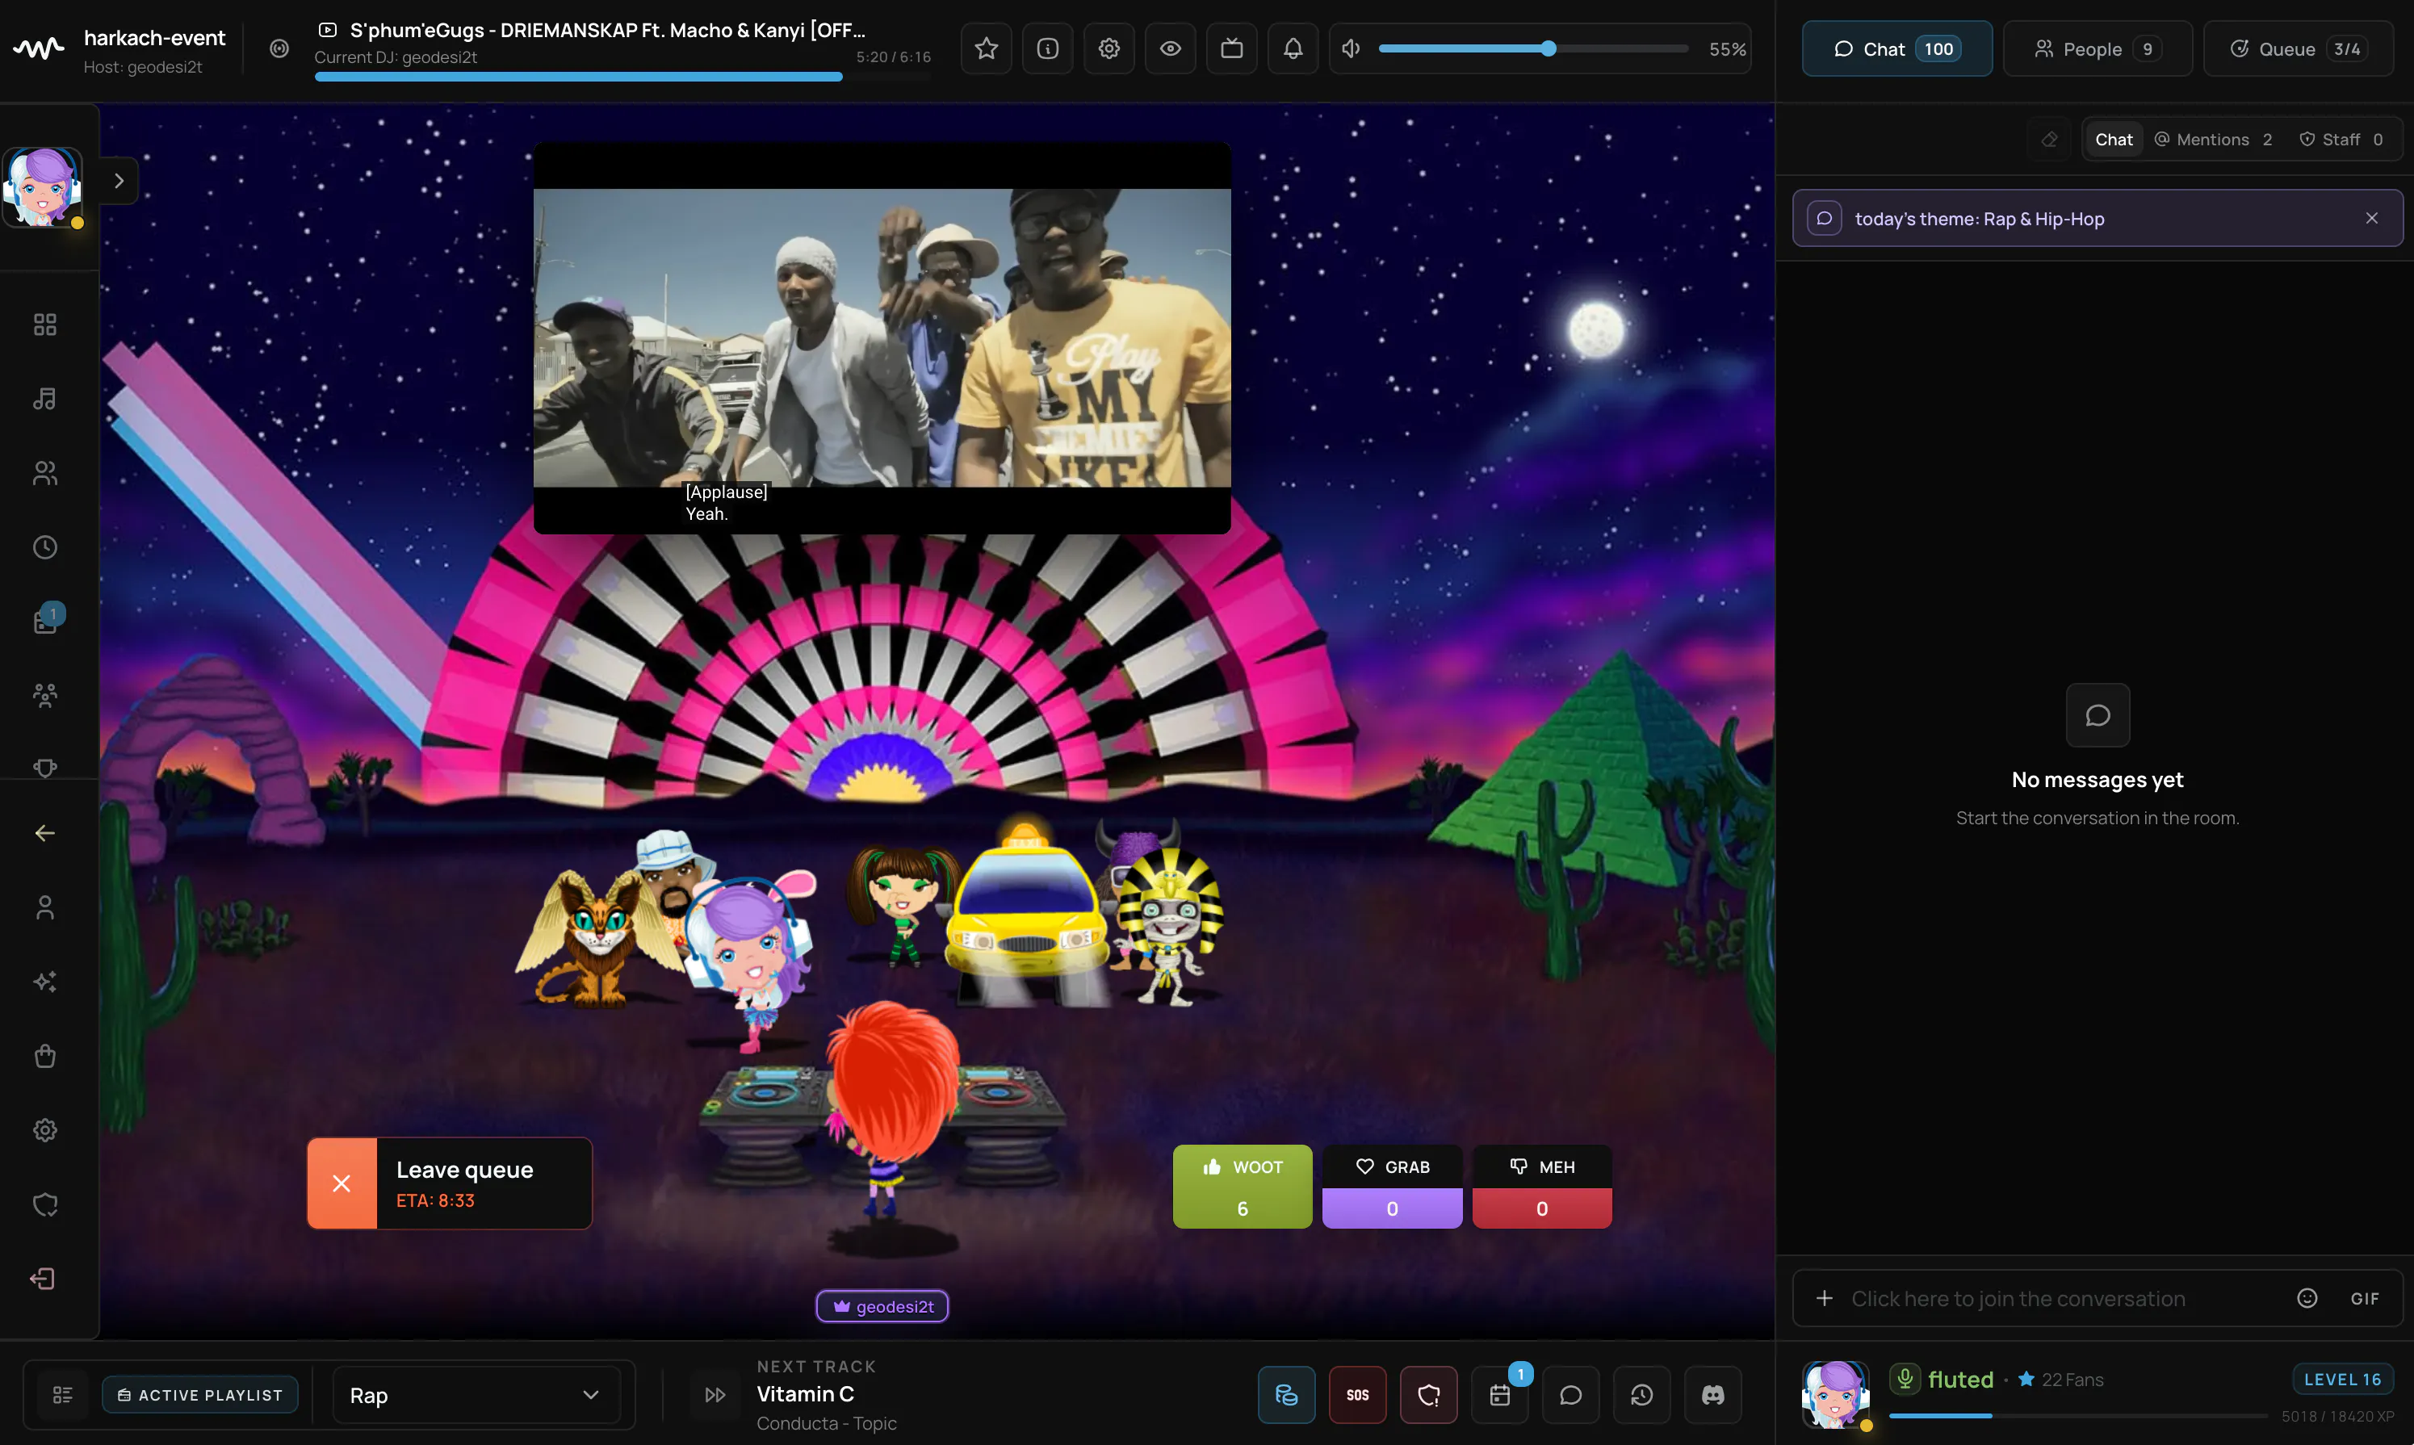Screen dimensions: 2414x1445
Task: Open the GIF picker in chat
Action: point(2364,1299)
